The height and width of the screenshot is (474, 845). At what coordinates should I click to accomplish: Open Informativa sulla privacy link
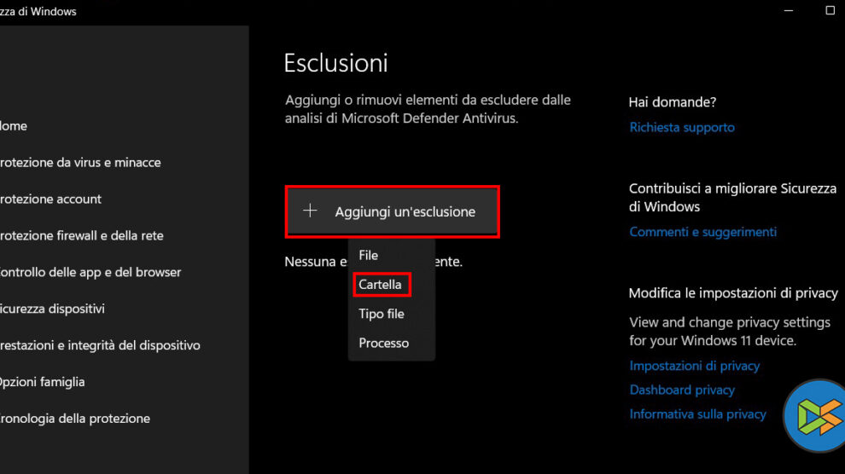click(x=698, y=413)
